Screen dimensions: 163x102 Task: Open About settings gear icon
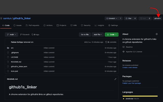point(157,34)
